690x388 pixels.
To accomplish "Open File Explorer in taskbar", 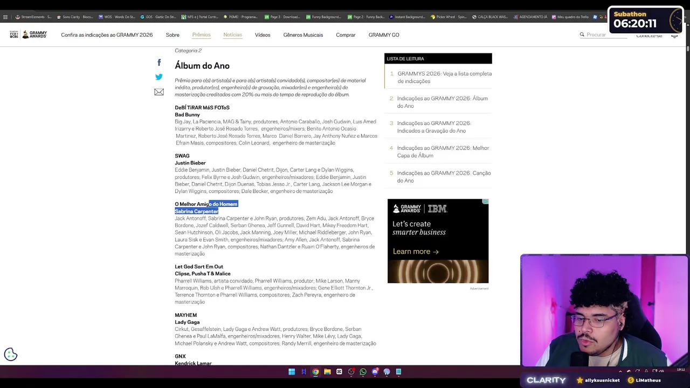I will (327, 372).
